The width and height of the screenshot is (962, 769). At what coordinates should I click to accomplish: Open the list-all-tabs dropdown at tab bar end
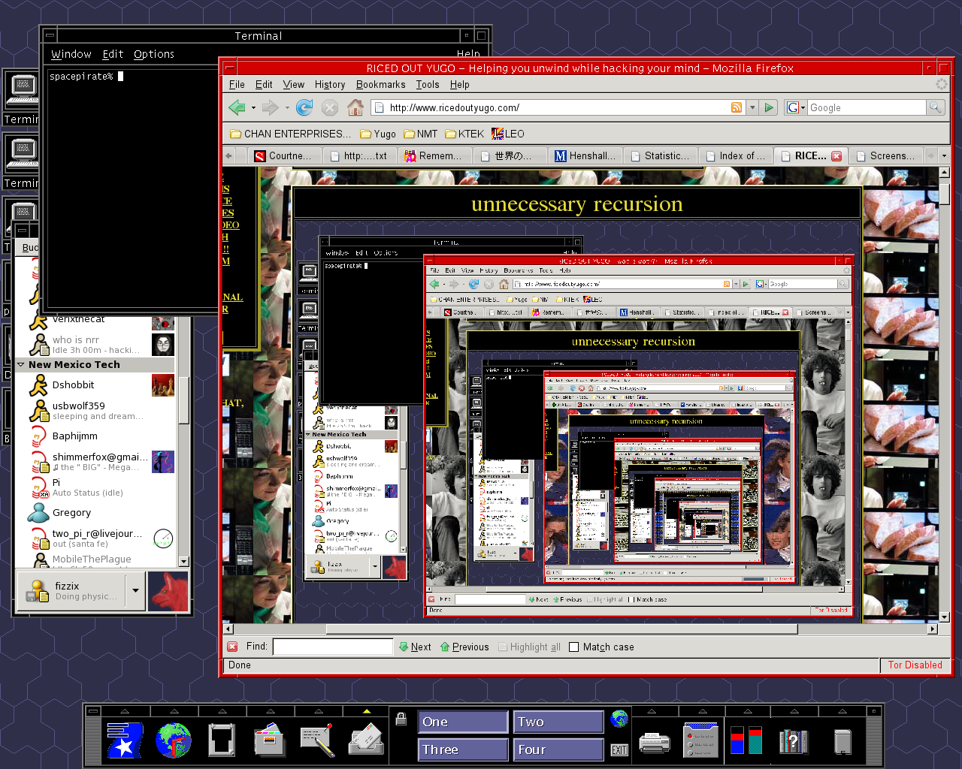pos(944,155)
